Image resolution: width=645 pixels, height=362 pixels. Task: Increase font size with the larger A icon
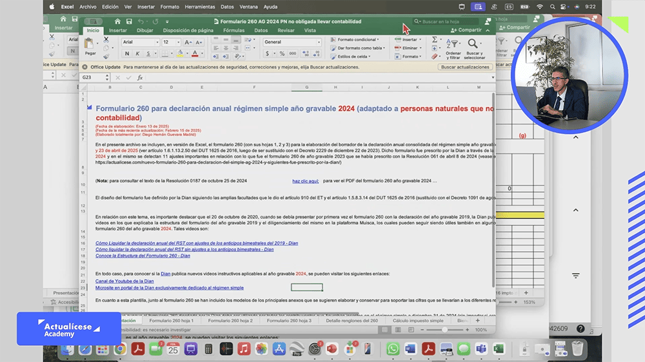[x=188, y=42]
